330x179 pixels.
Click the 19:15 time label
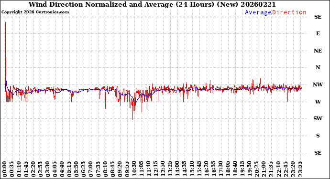[x=242, y=169]
